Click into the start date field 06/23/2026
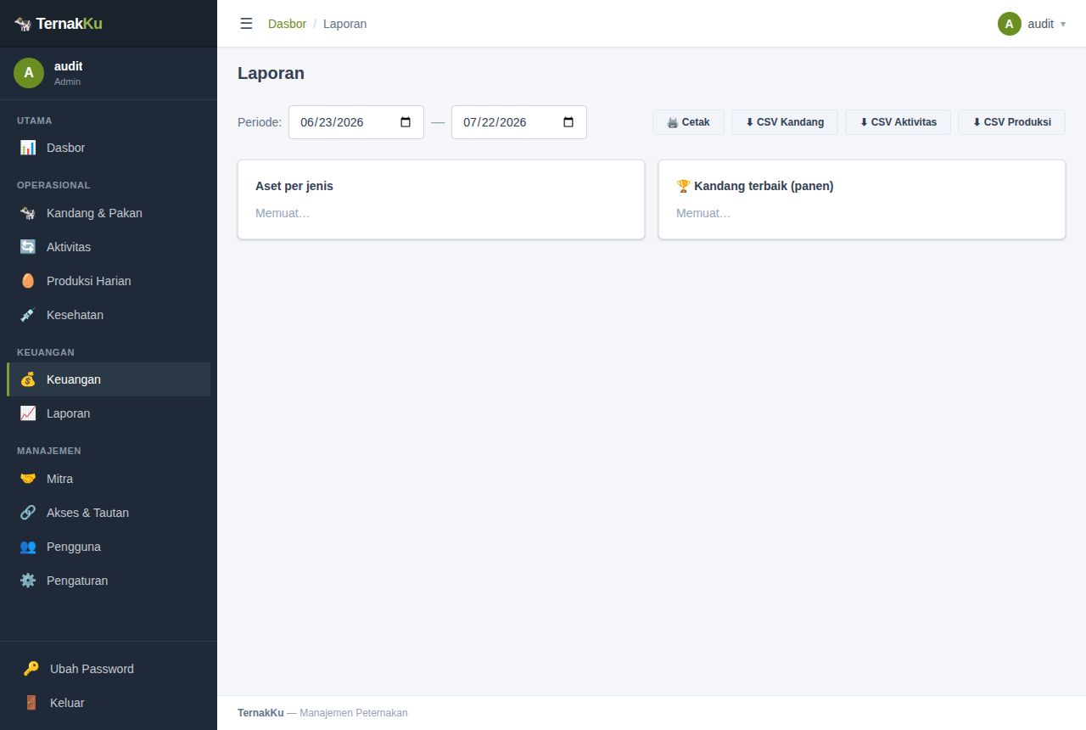This screenshot has width=1086, height=730. click(x=356, y=122)
